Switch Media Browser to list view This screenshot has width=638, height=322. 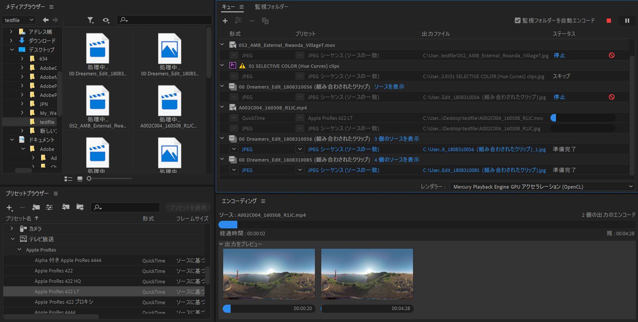coord(68,179)
